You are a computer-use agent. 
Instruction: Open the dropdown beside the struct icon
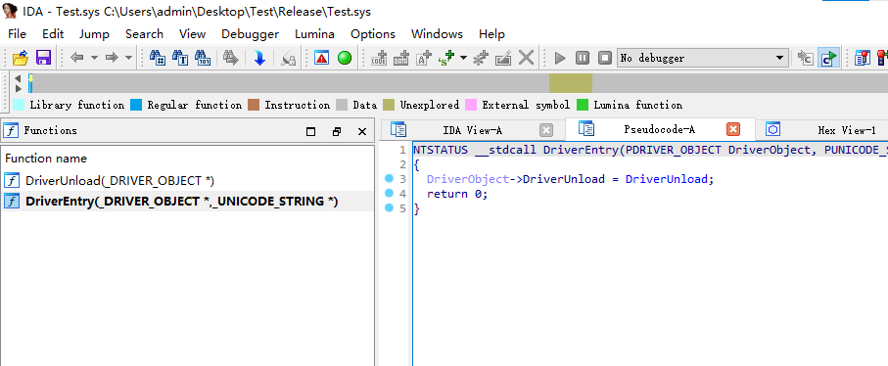click(463, 58)
